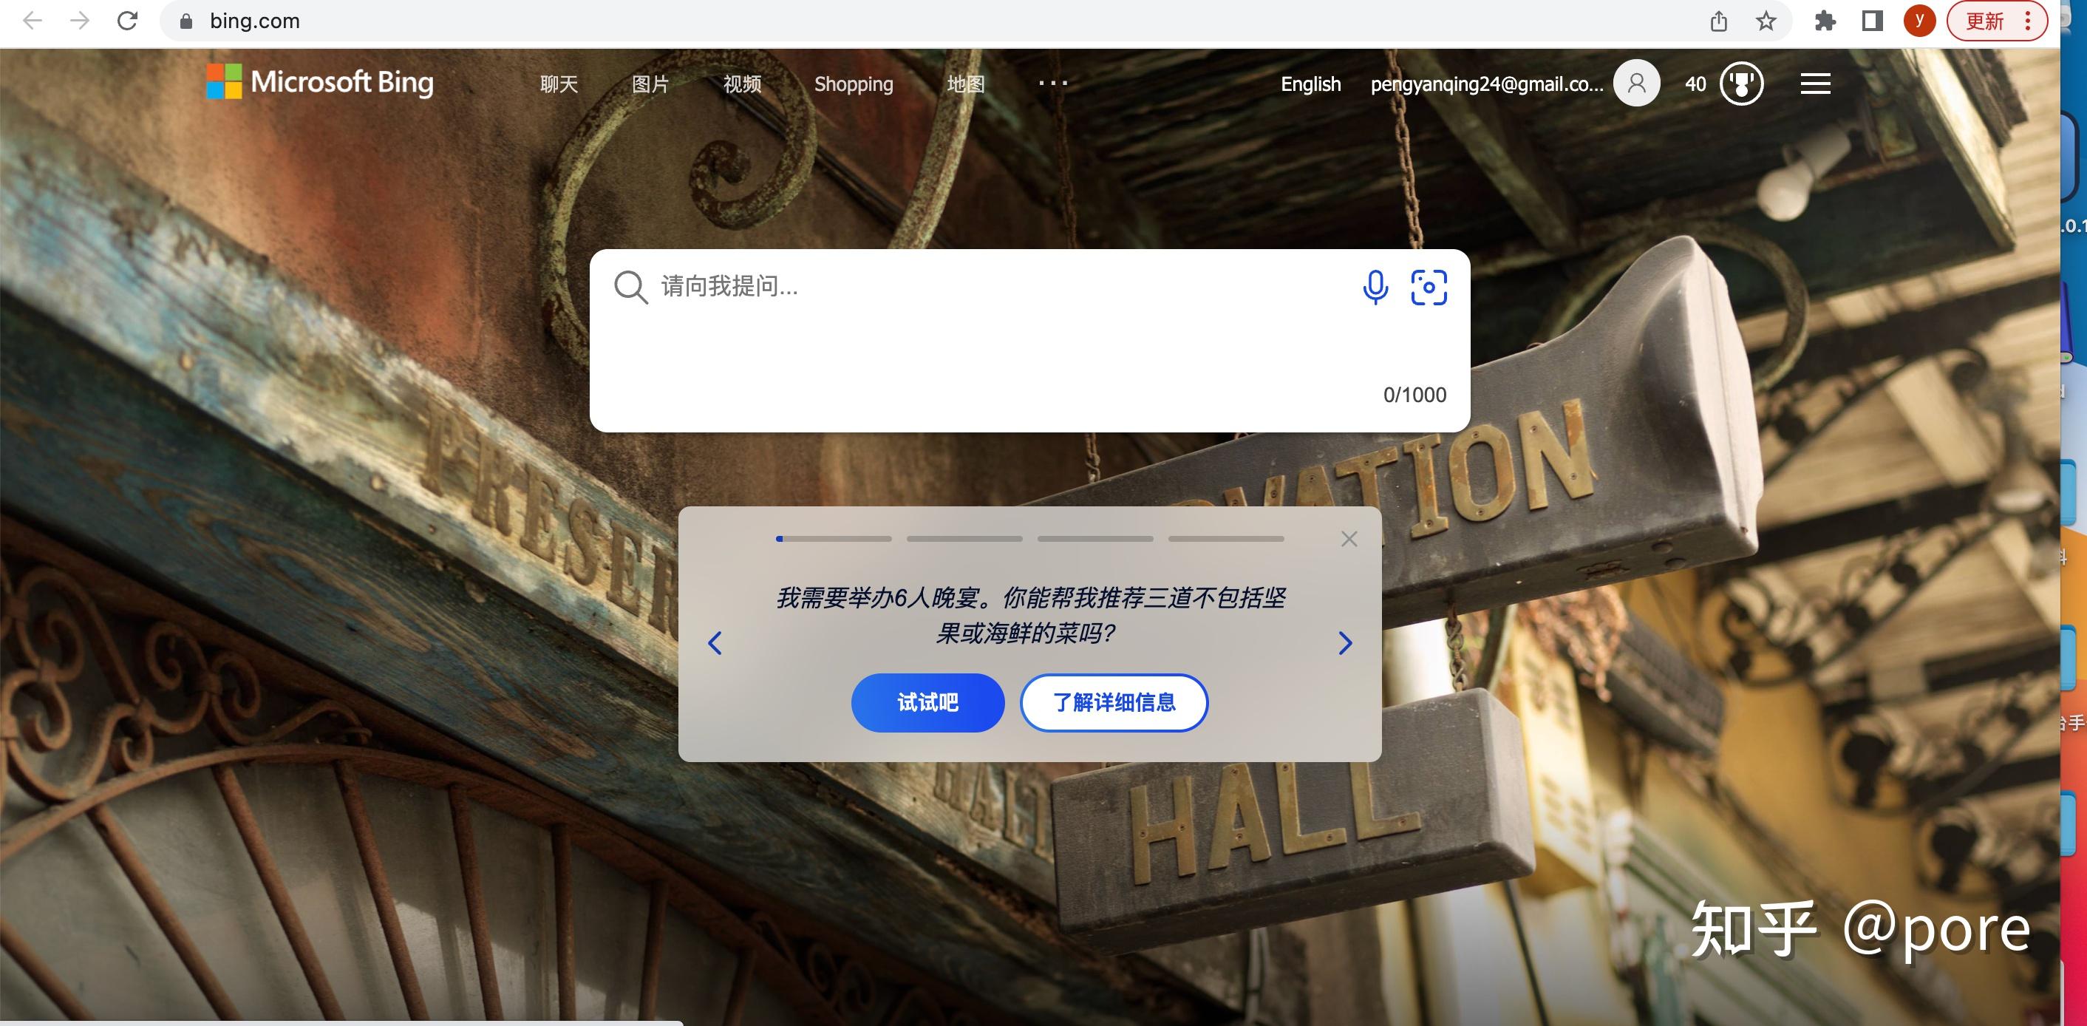Jump to second carousel progress segment
The image size is (2087, 1026).
pyautogui.click(x=964, y=539)
